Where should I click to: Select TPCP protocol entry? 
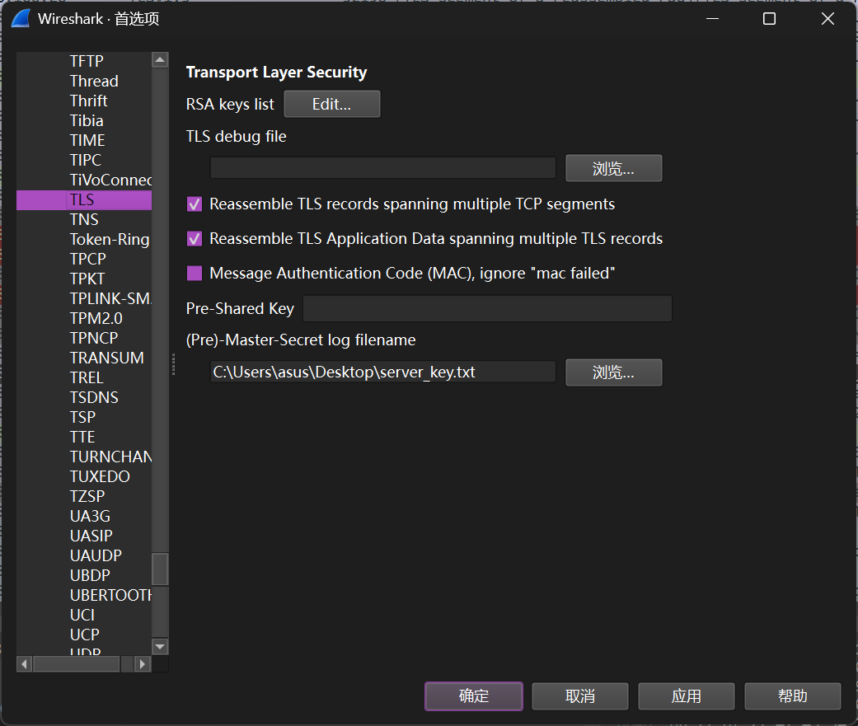coord(87,259)
